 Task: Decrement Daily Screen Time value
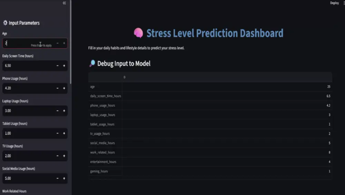click(57, 66)
